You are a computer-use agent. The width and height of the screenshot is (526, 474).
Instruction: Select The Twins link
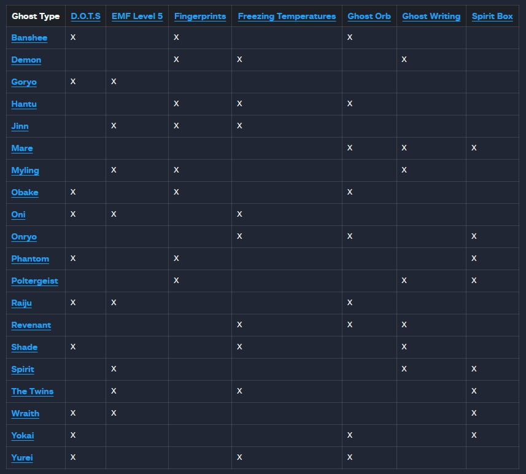[32, 392]
